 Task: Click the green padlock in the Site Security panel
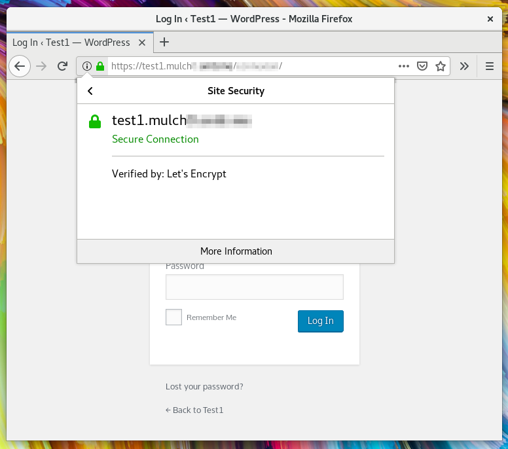(x=95, y=122)
